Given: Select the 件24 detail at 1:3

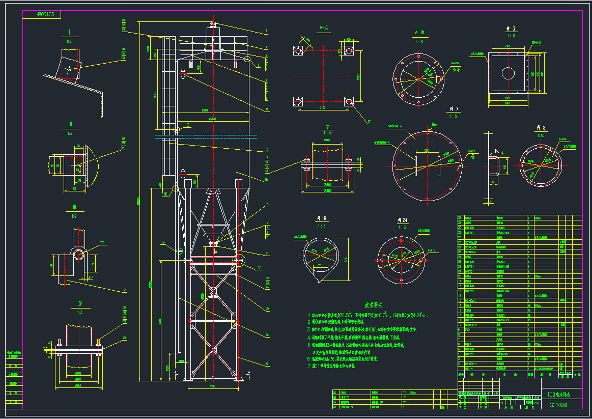Looking at the screenshot, I should pyautogui.click(x=402, y=260).
